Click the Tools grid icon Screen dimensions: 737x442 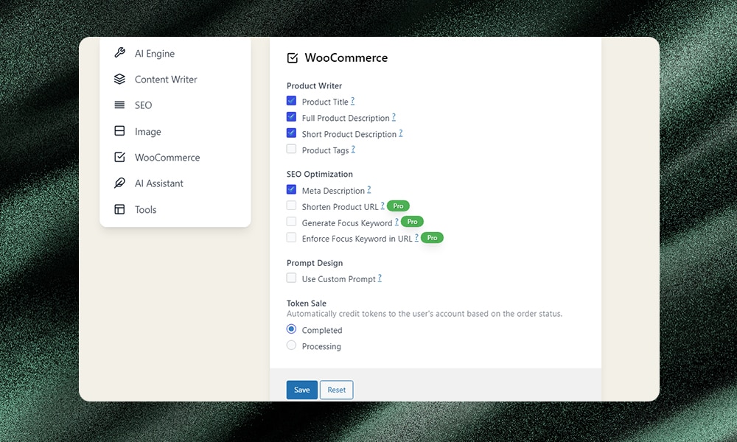pyautogui.click(x=120, y=209)
